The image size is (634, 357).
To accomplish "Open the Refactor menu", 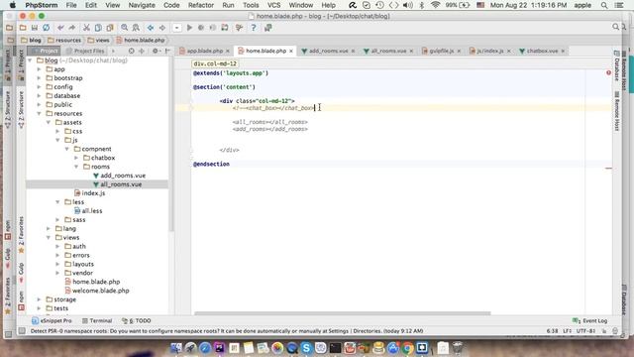I will [200, 5].
